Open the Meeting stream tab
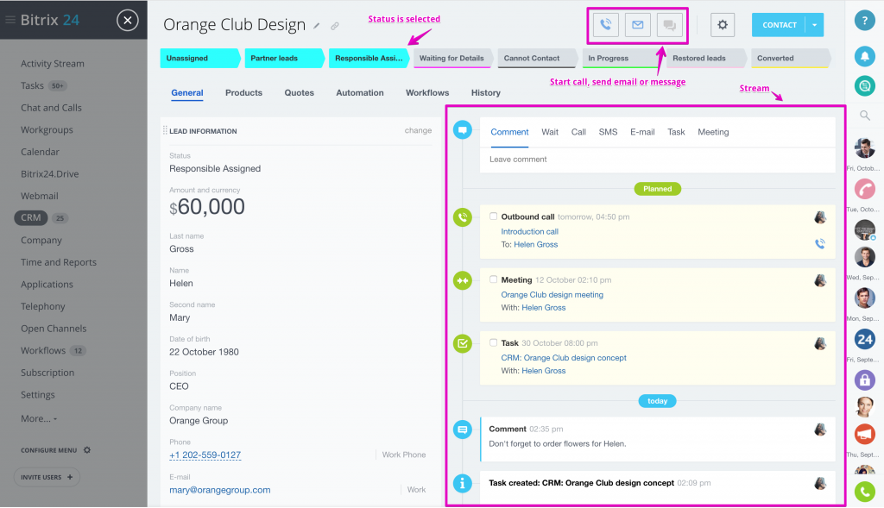 [713, 132]
